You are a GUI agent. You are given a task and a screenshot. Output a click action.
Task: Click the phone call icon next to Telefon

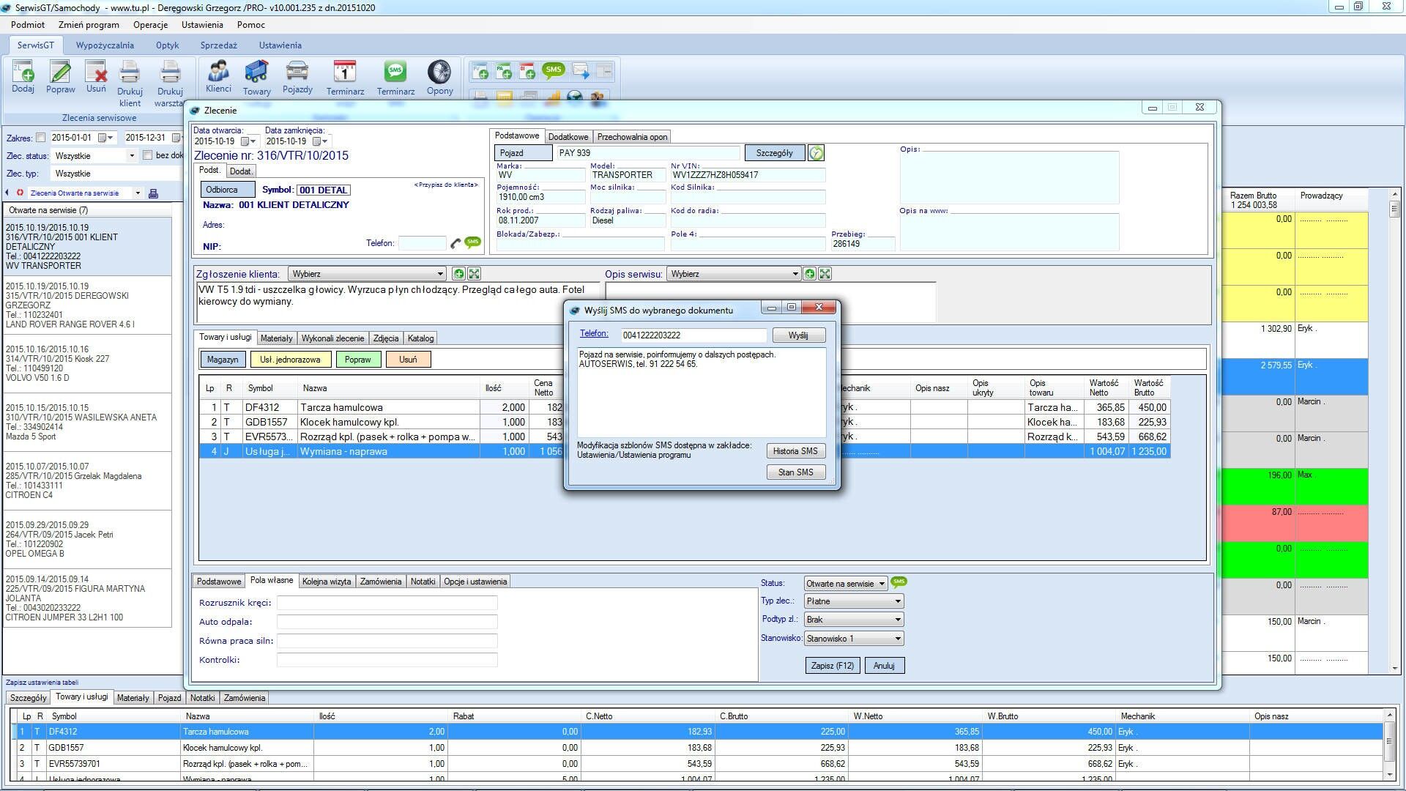coord(455,243)
